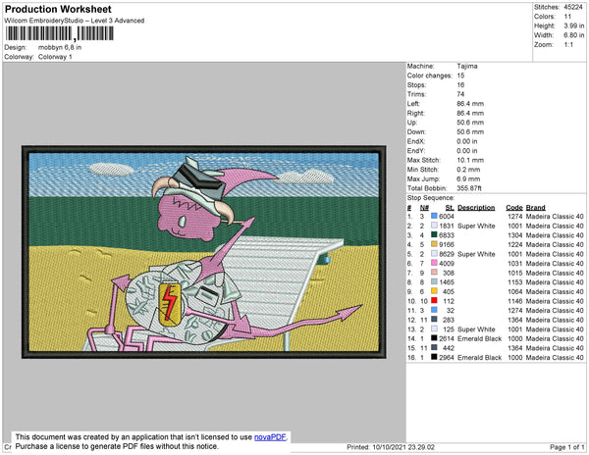Click code '1031' in stop 6
Screen dimensions: 589x455
[x=515, y=264]
